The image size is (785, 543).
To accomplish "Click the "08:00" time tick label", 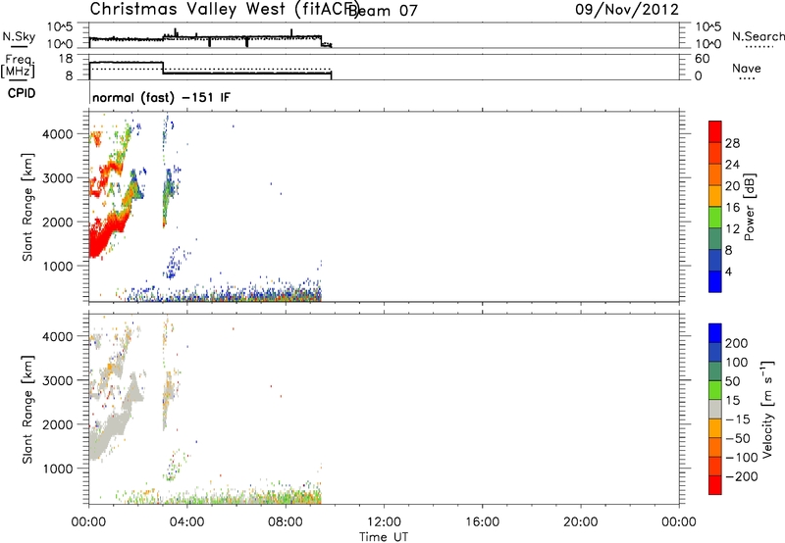I will tap(286, 522).
